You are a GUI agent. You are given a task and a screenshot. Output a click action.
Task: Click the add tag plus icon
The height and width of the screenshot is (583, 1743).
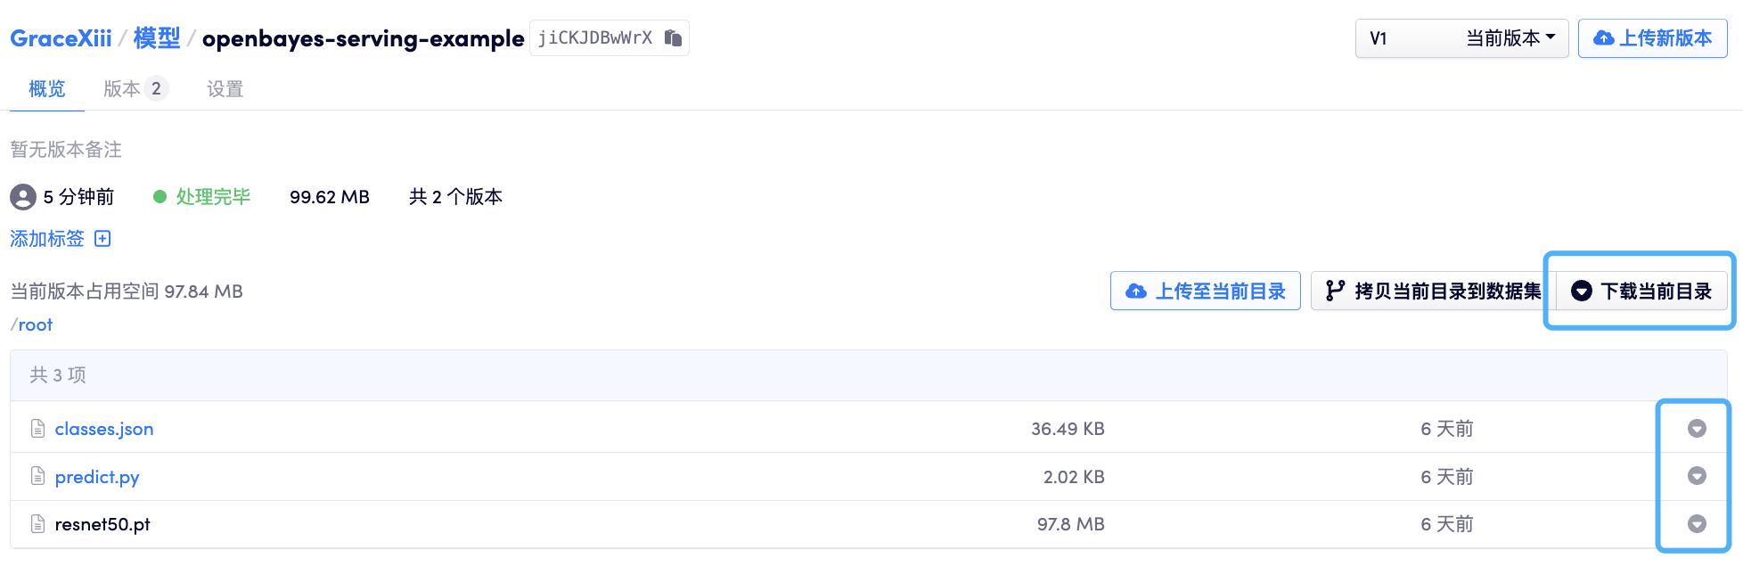point(102,239)
